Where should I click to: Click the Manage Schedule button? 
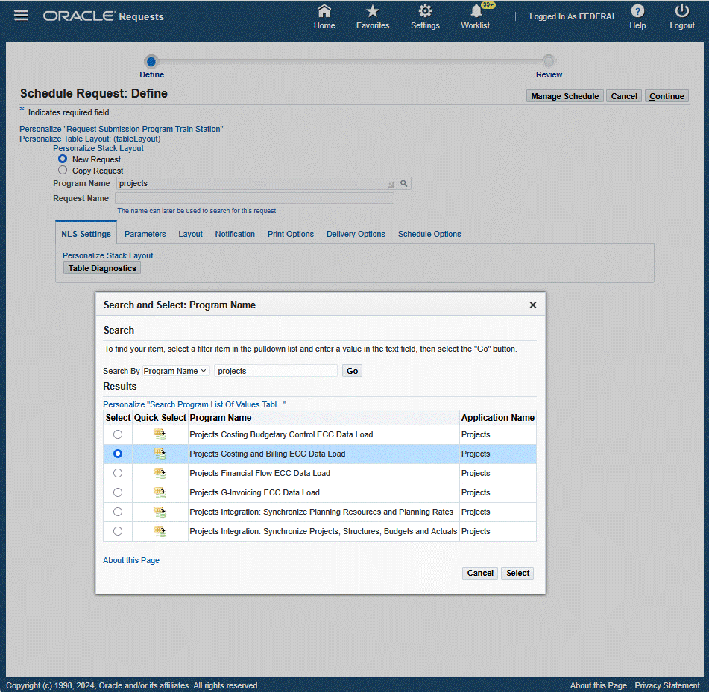[x=565, y=96]
